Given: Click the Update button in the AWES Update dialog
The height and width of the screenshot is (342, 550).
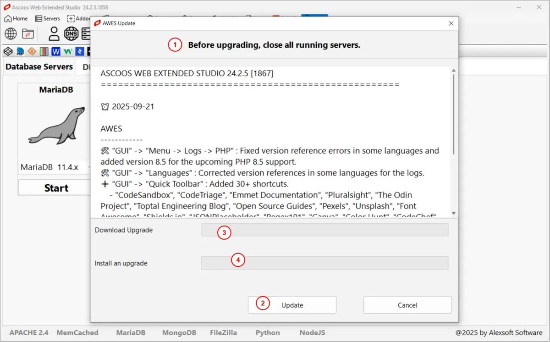Looking at the screenshot, I should tap(292, 305).
